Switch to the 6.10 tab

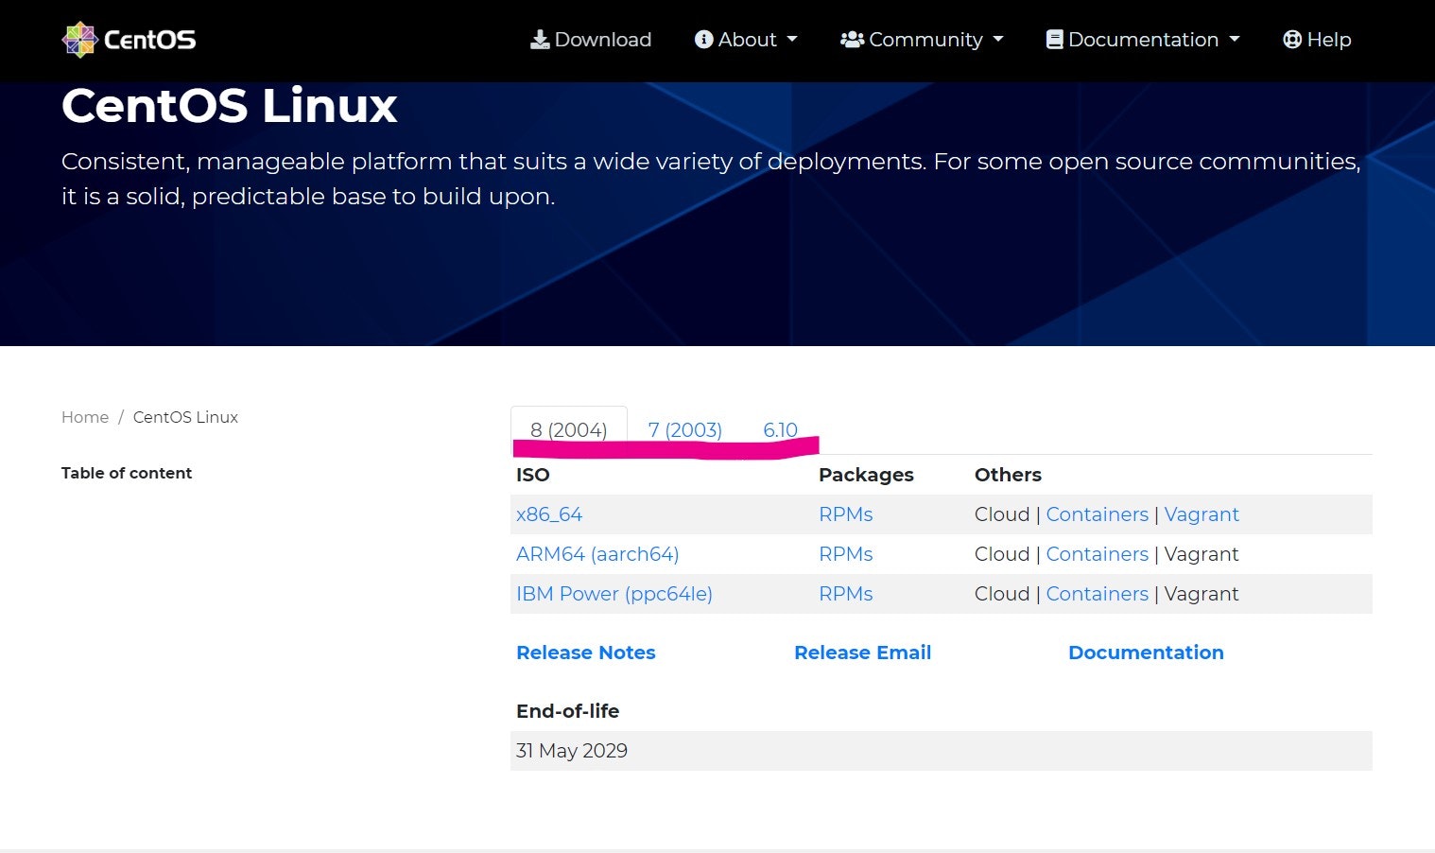coord(780,430)
